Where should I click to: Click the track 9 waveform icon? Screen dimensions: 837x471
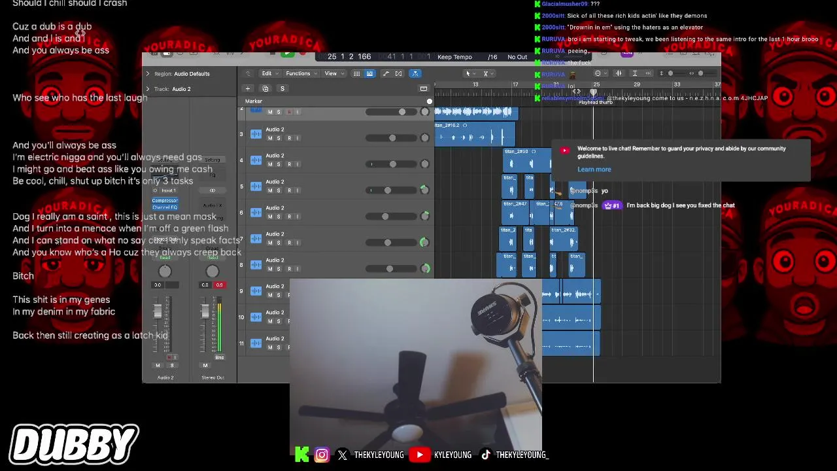click(x=256, y=291)
